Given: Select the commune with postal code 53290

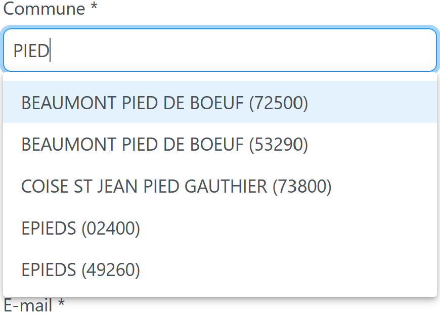Looking at the screenshot, I should (x=220, y=144).
